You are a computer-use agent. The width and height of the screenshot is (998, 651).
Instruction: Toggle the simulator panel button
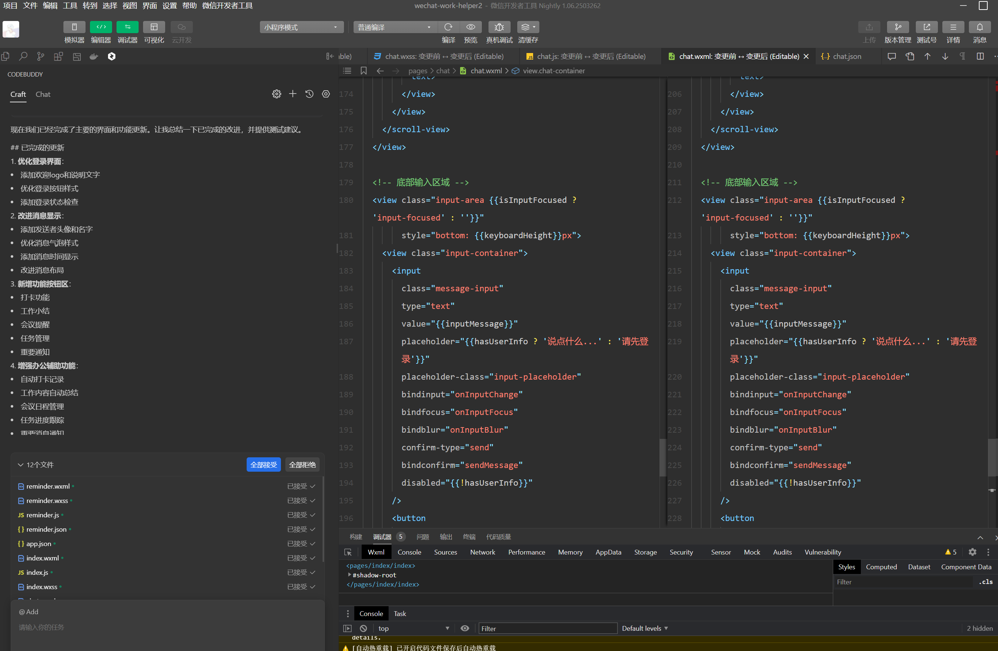[x=74, y=27]
